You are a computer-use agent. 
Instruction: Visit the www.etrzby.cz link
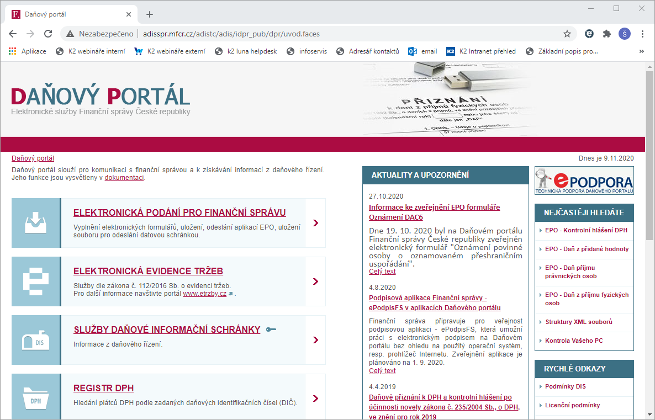tap(205, 294)
